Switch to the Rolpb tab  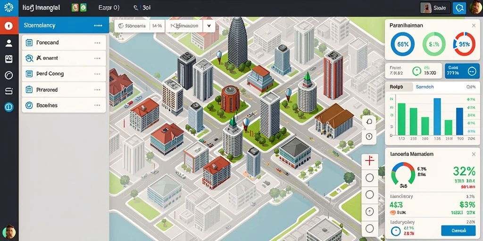[x=399, y=87]
